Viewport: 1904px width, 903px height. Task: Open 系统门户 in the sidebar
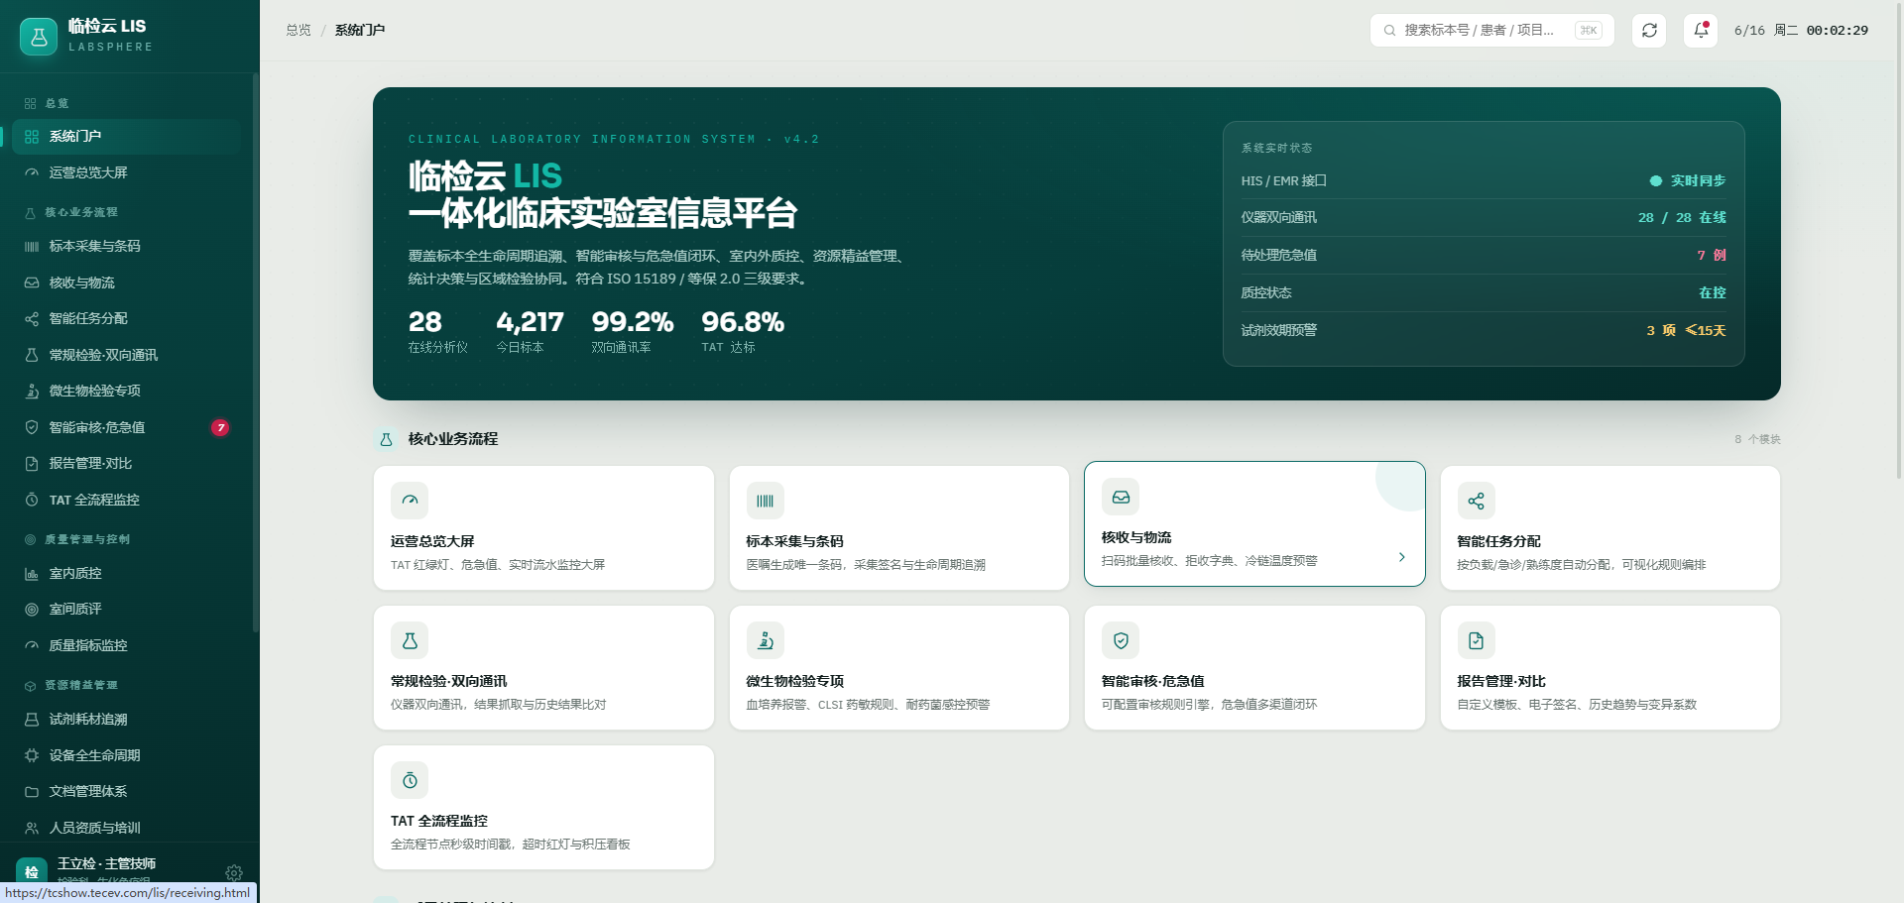(127, 137)
